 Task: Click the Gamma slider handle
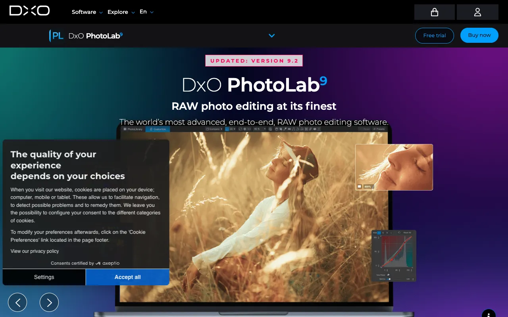(390, 279)
